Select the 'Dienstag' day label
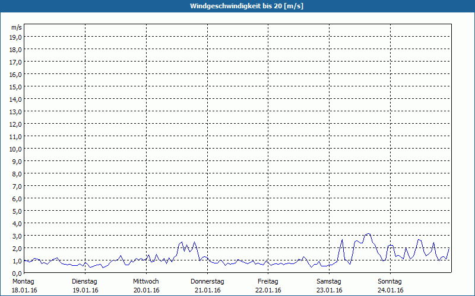Image resolution: width=475 pixels, height=296 pixels. click(84, 282)
